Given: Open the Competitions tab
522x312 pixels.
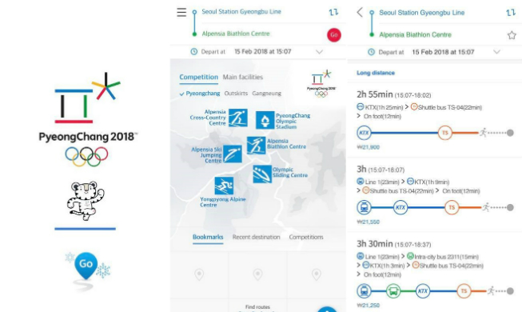Looking at the screenshot, I should pos(306,237).
